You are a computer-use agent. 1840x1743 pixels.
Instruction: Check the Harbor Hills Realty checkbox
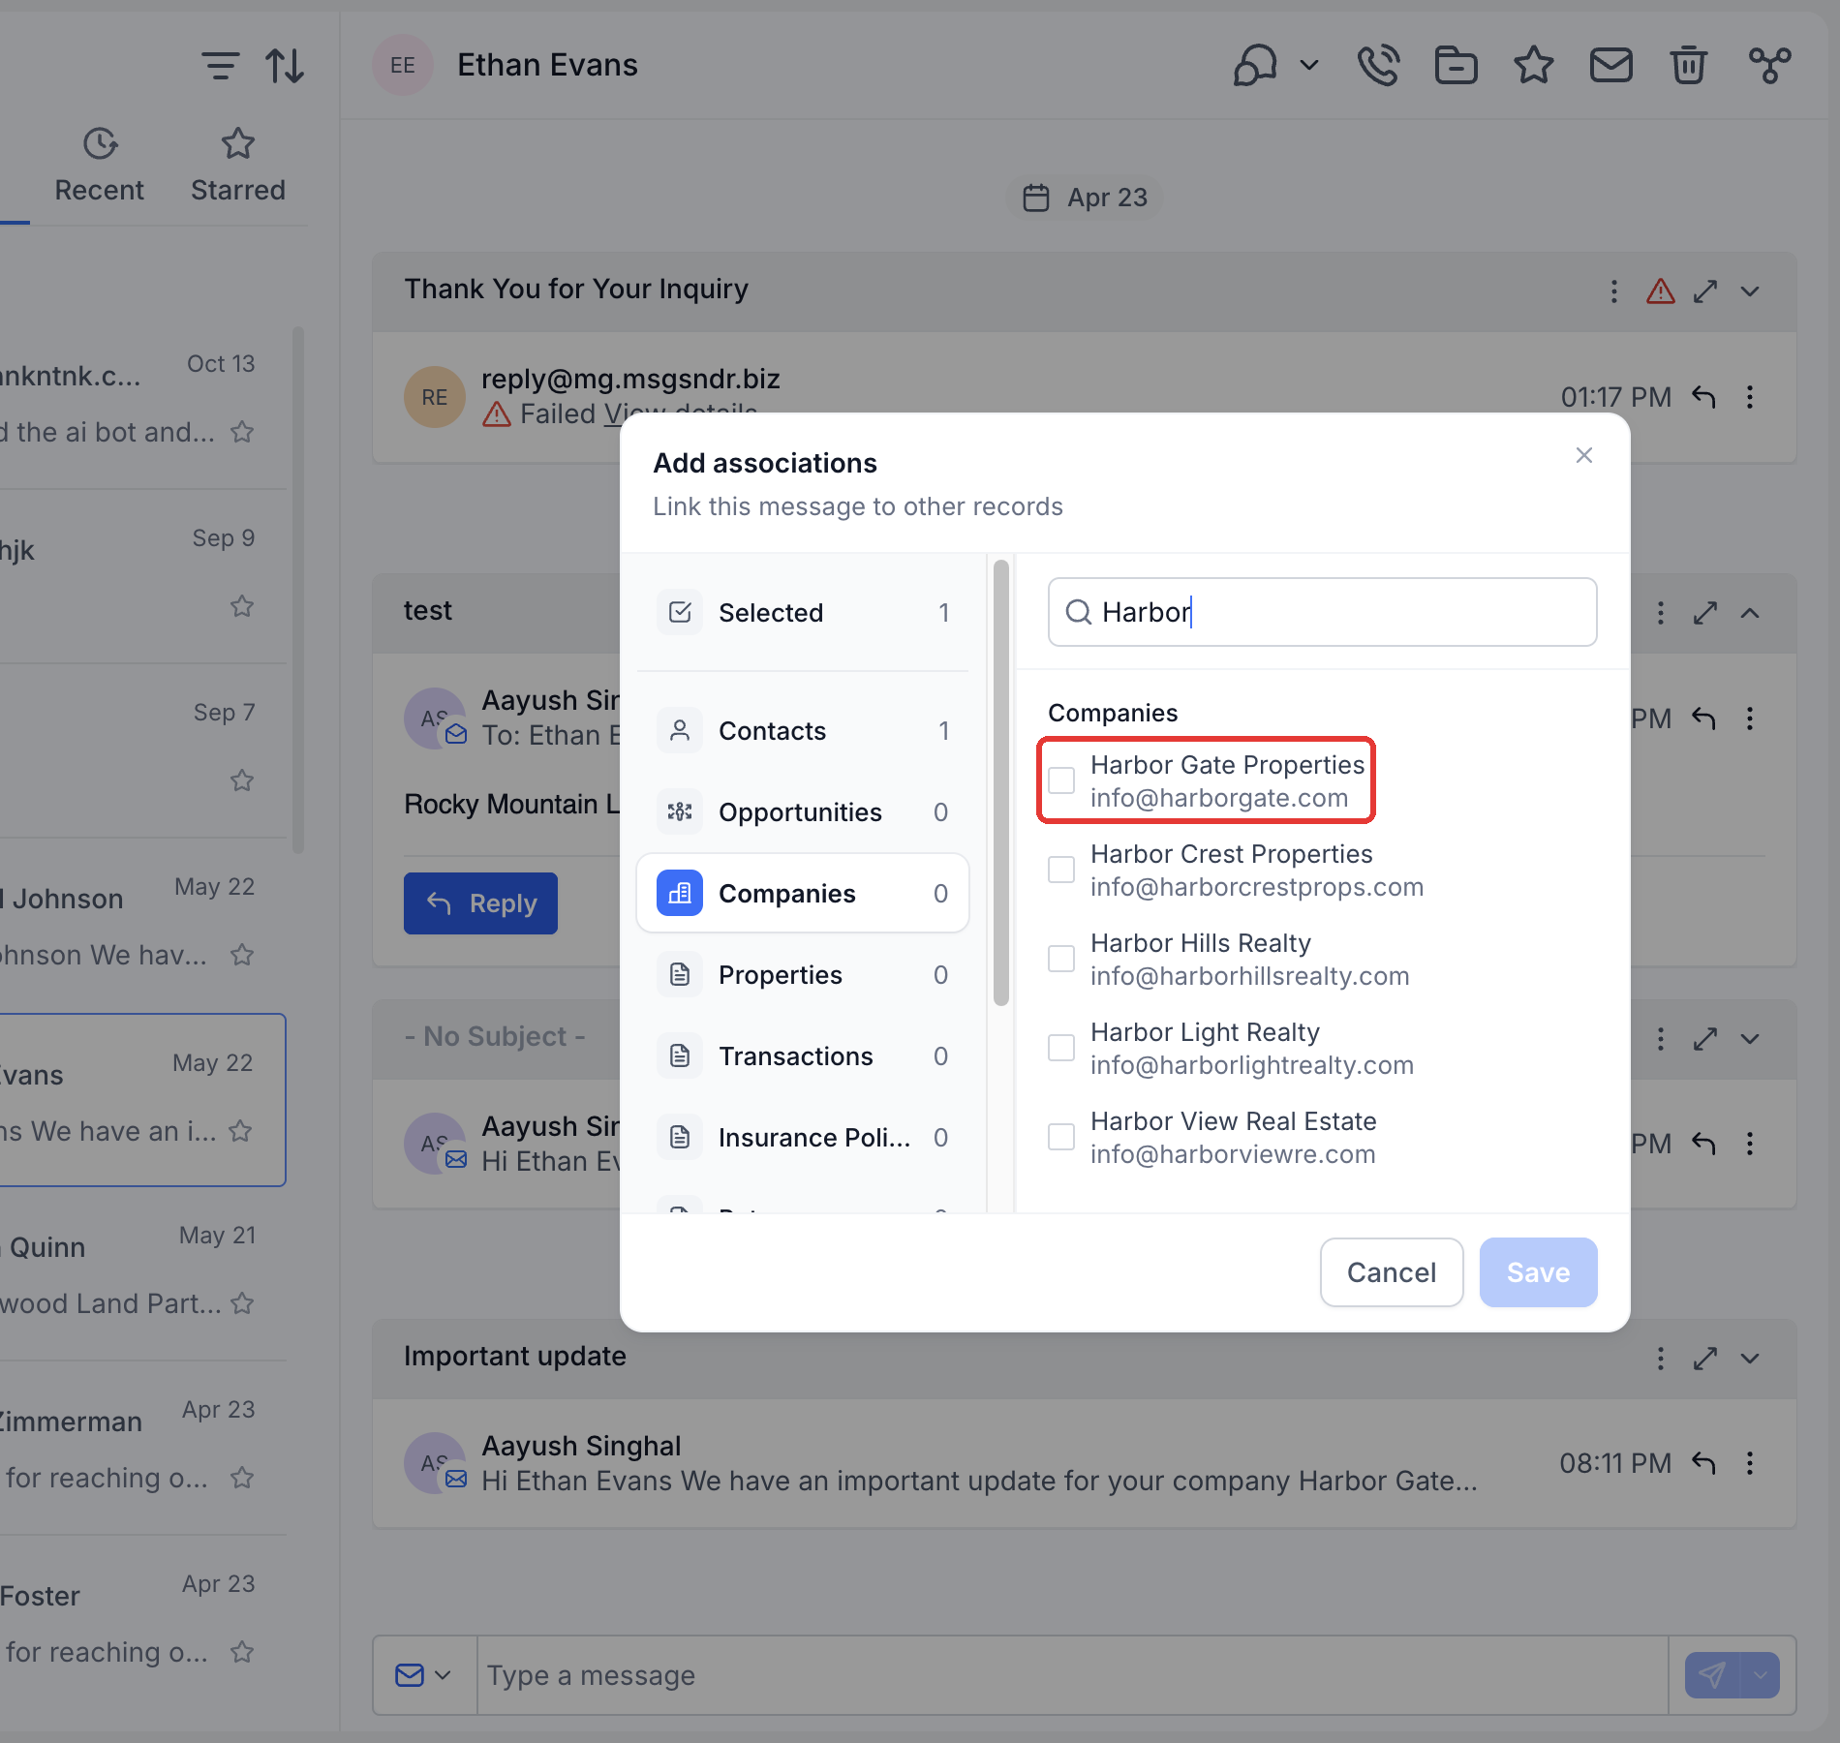click(1061, 959)
